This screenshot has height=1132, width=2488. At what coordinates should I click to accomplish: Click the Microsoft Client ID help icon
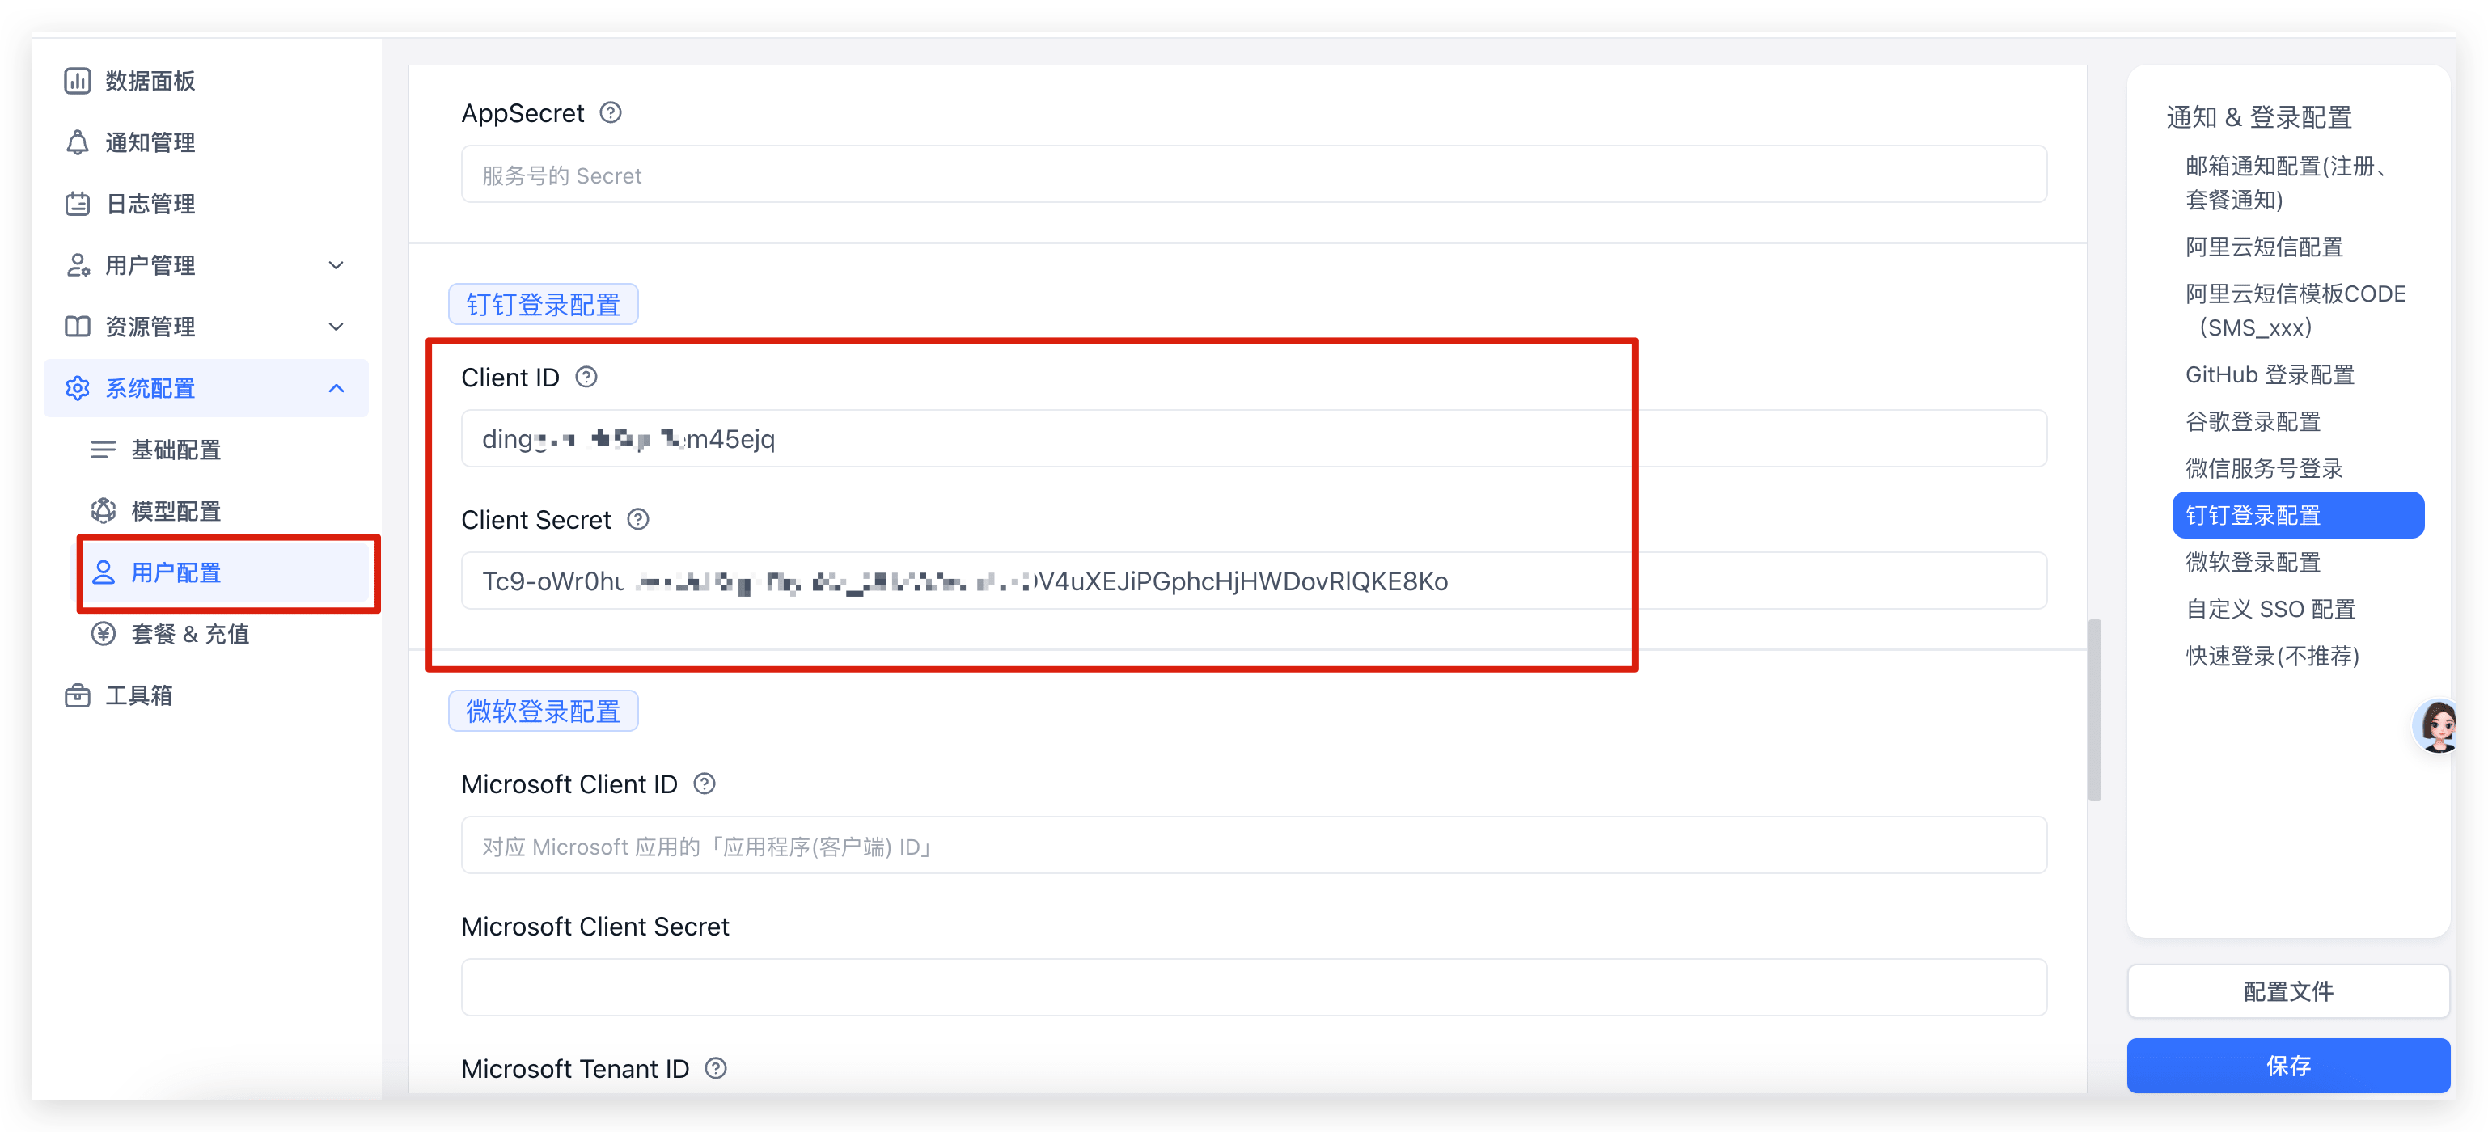(704, 784)
